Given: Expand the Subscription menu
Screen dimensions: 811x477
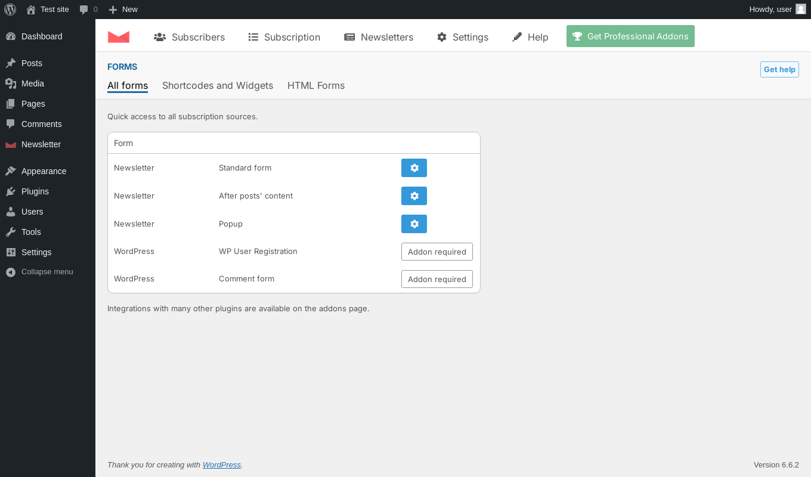Looking at the screenshot, I should coord(284,37).
